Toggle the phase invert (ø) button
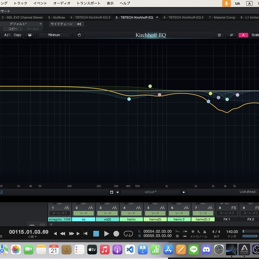 point(231,35)
